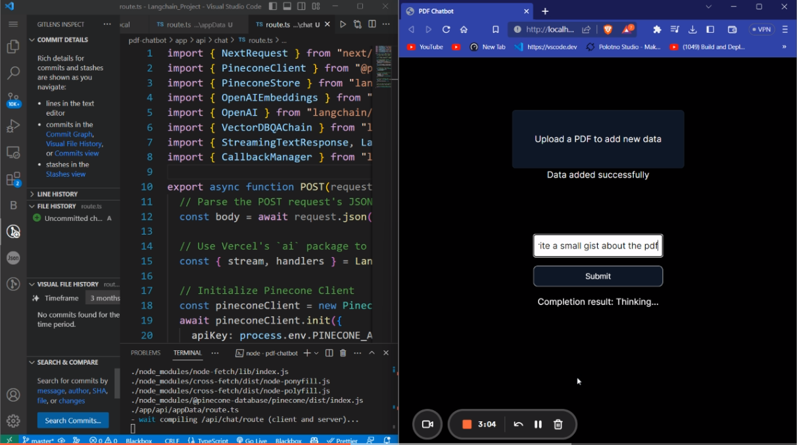
Task: Open Brave Shields lion icon
Action: coord(608,30)
